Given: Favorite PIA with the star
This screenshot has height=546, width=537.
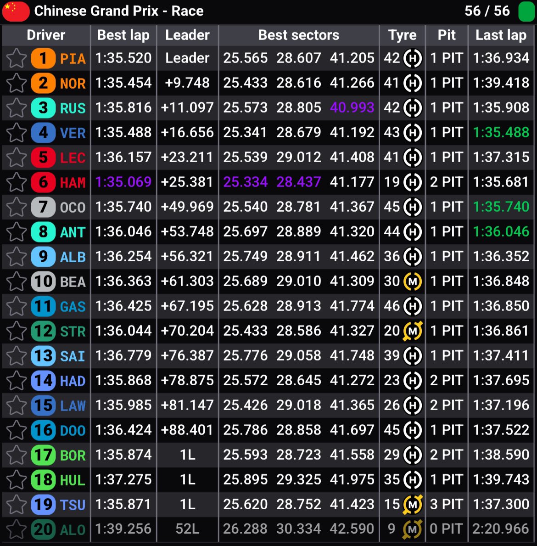Looking at the screenshot, I should pyautogui.click(x=17, y=58).
